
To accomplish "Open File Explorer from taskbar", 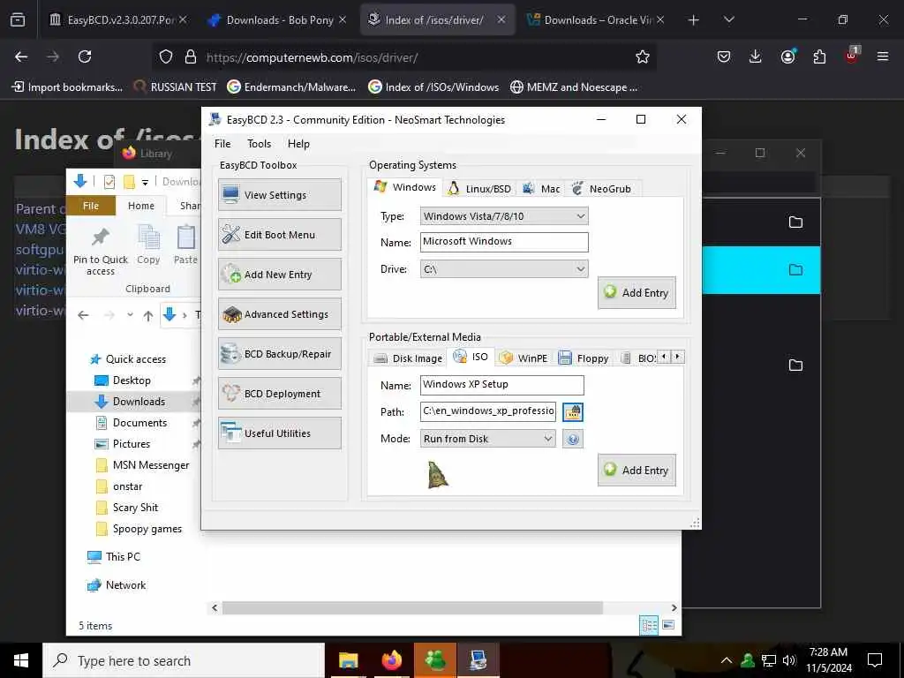I will [x=348, y=660].
